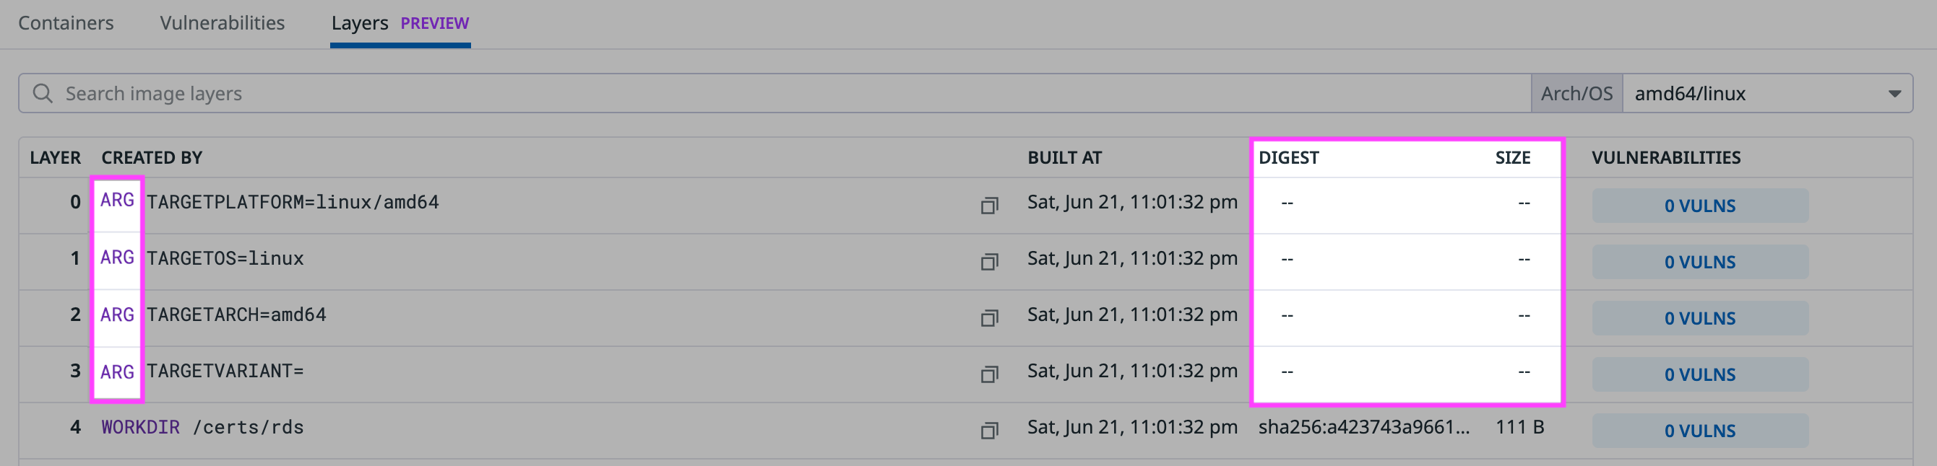Open the Vulnerabilities tab

point(222,23)
